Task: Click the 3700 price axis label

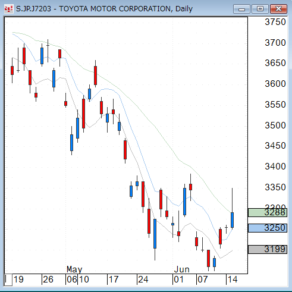Action: (275, 43)
